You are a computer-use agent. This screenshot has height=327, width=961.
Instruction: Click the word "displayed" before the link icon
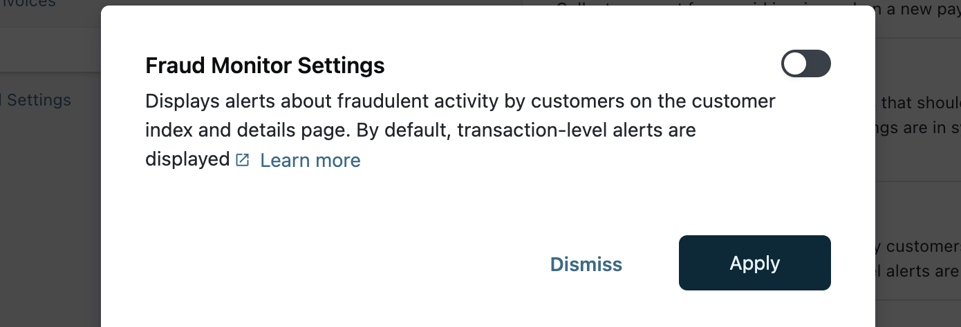point(187,159)
